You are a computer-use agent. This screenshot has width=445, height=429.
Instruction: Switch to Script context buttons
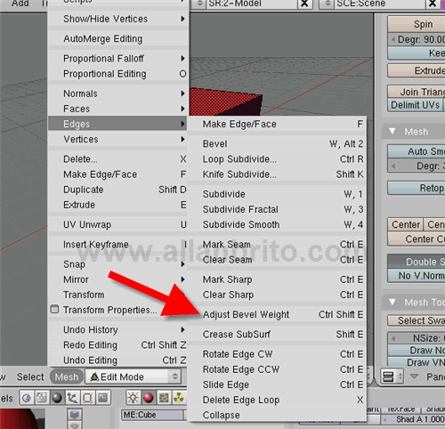point(42,398)
